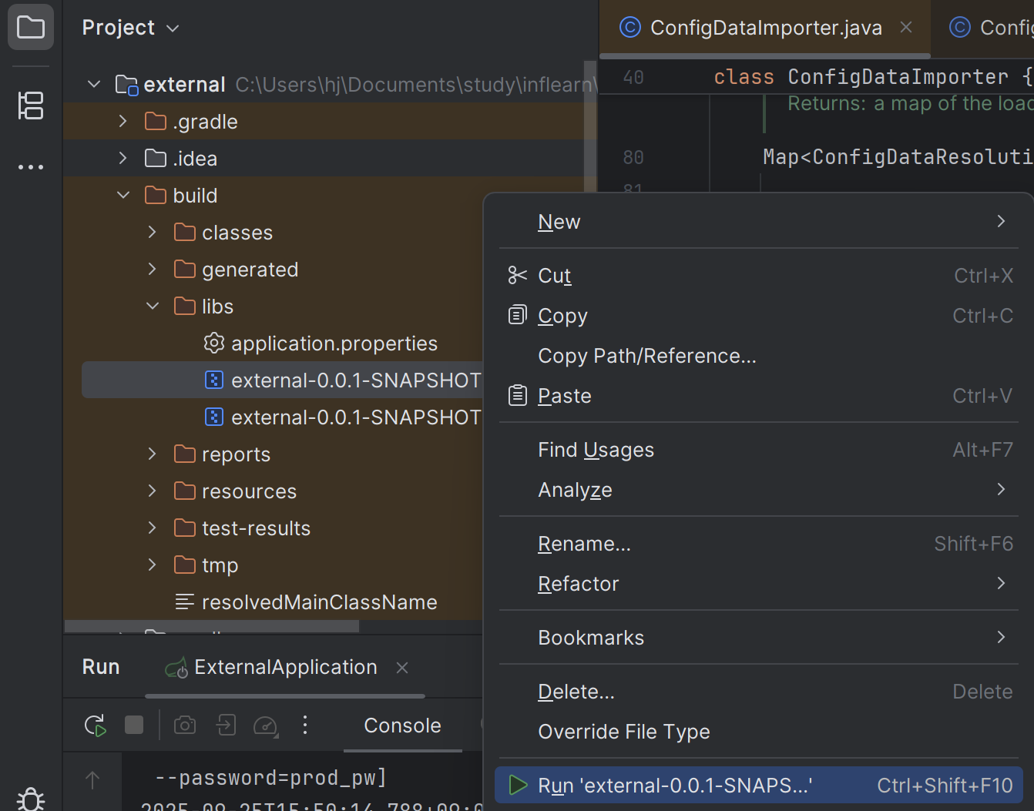The width and height of the screenshot is (1034, 811).
Task: Close the ExternalApplication run tab
Action: point(401,668)
